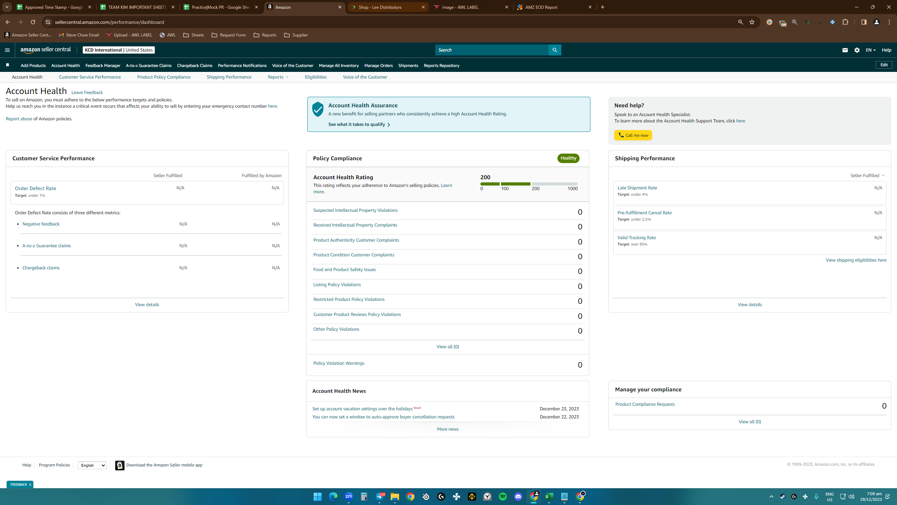This screenshot has height=505, width=897.
Task: Open the Chrome Extensions puzzle icon
Action: (845, 22)
